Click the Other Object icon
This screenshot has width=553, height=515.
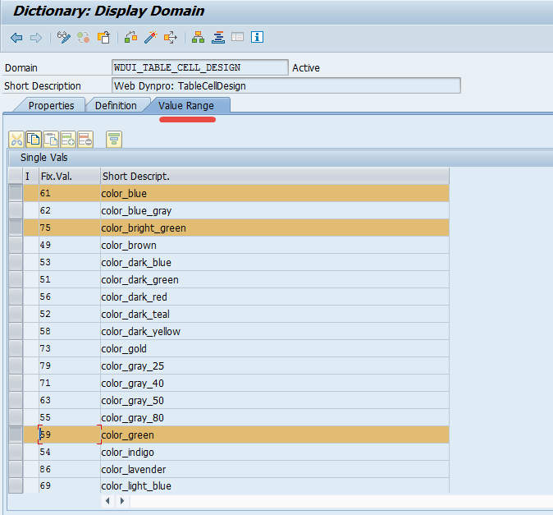click(x=104, y=37)
